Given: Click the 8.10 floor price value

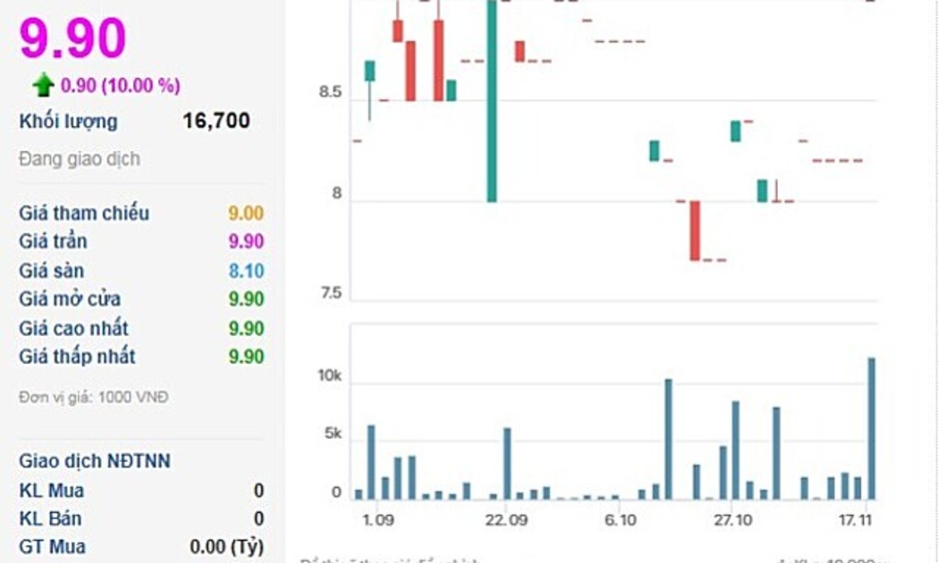Looking at the screenshot, I should 246,271.
